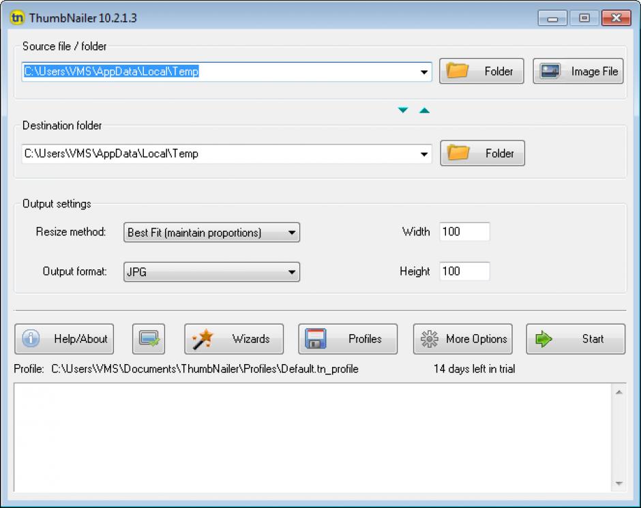Screen dimensions: 641x508
Task: Copy destination path up with teal up arrow
Action: click(424, 110)
